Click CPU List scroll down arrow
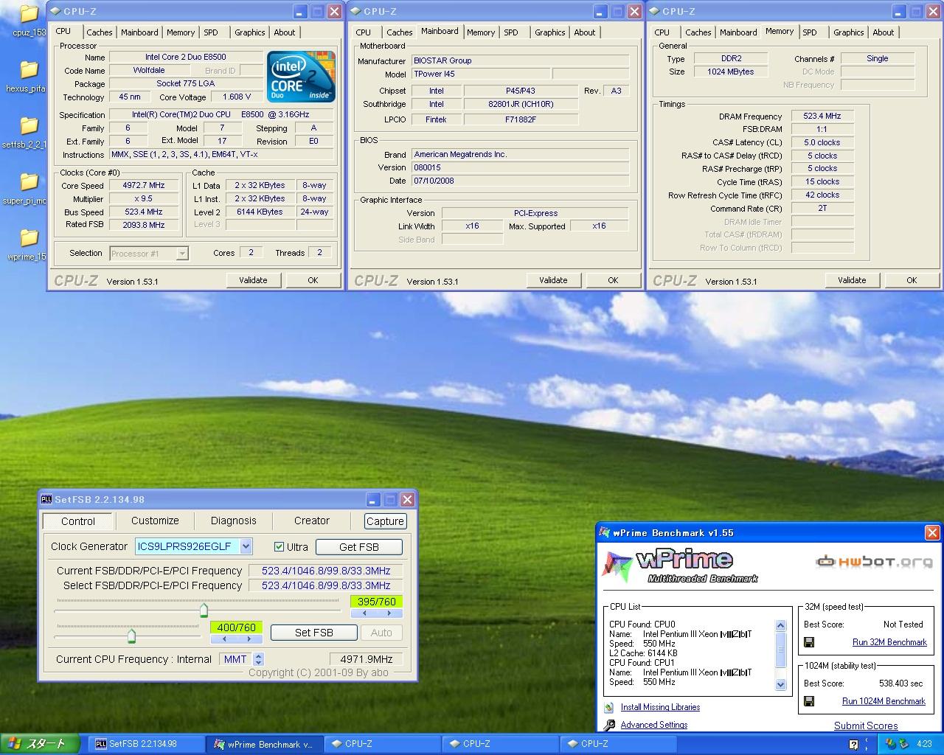Viewport: 944px width, 755px height. pyautogui.click(x=781, y=685)
